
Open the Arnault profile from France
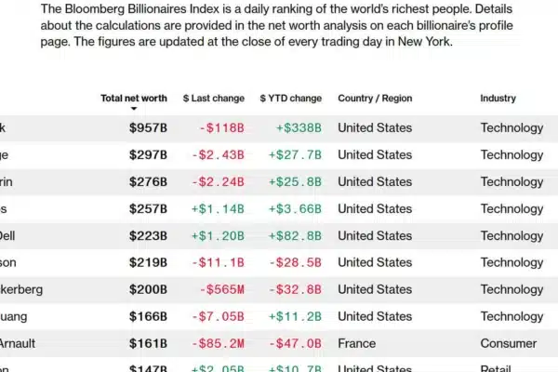pos(279,343)
